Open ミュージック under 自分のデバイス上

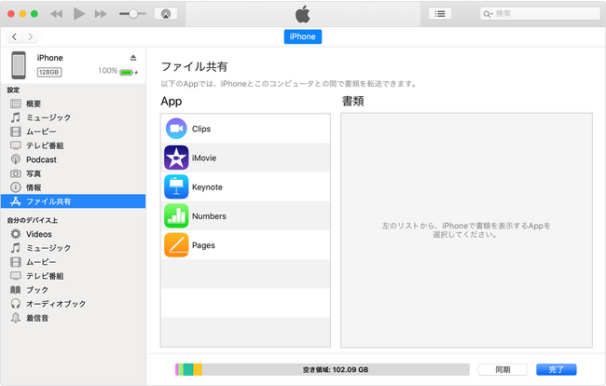tap(73, 248)
